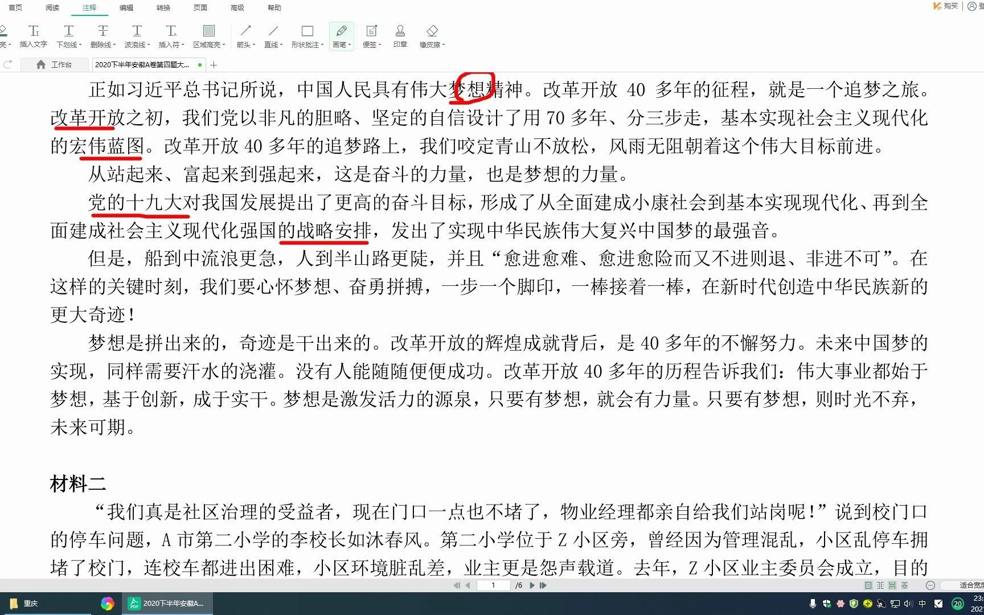984x615 pixels.
Task: Click the green 20 tray badge
Action: [958, 604]
